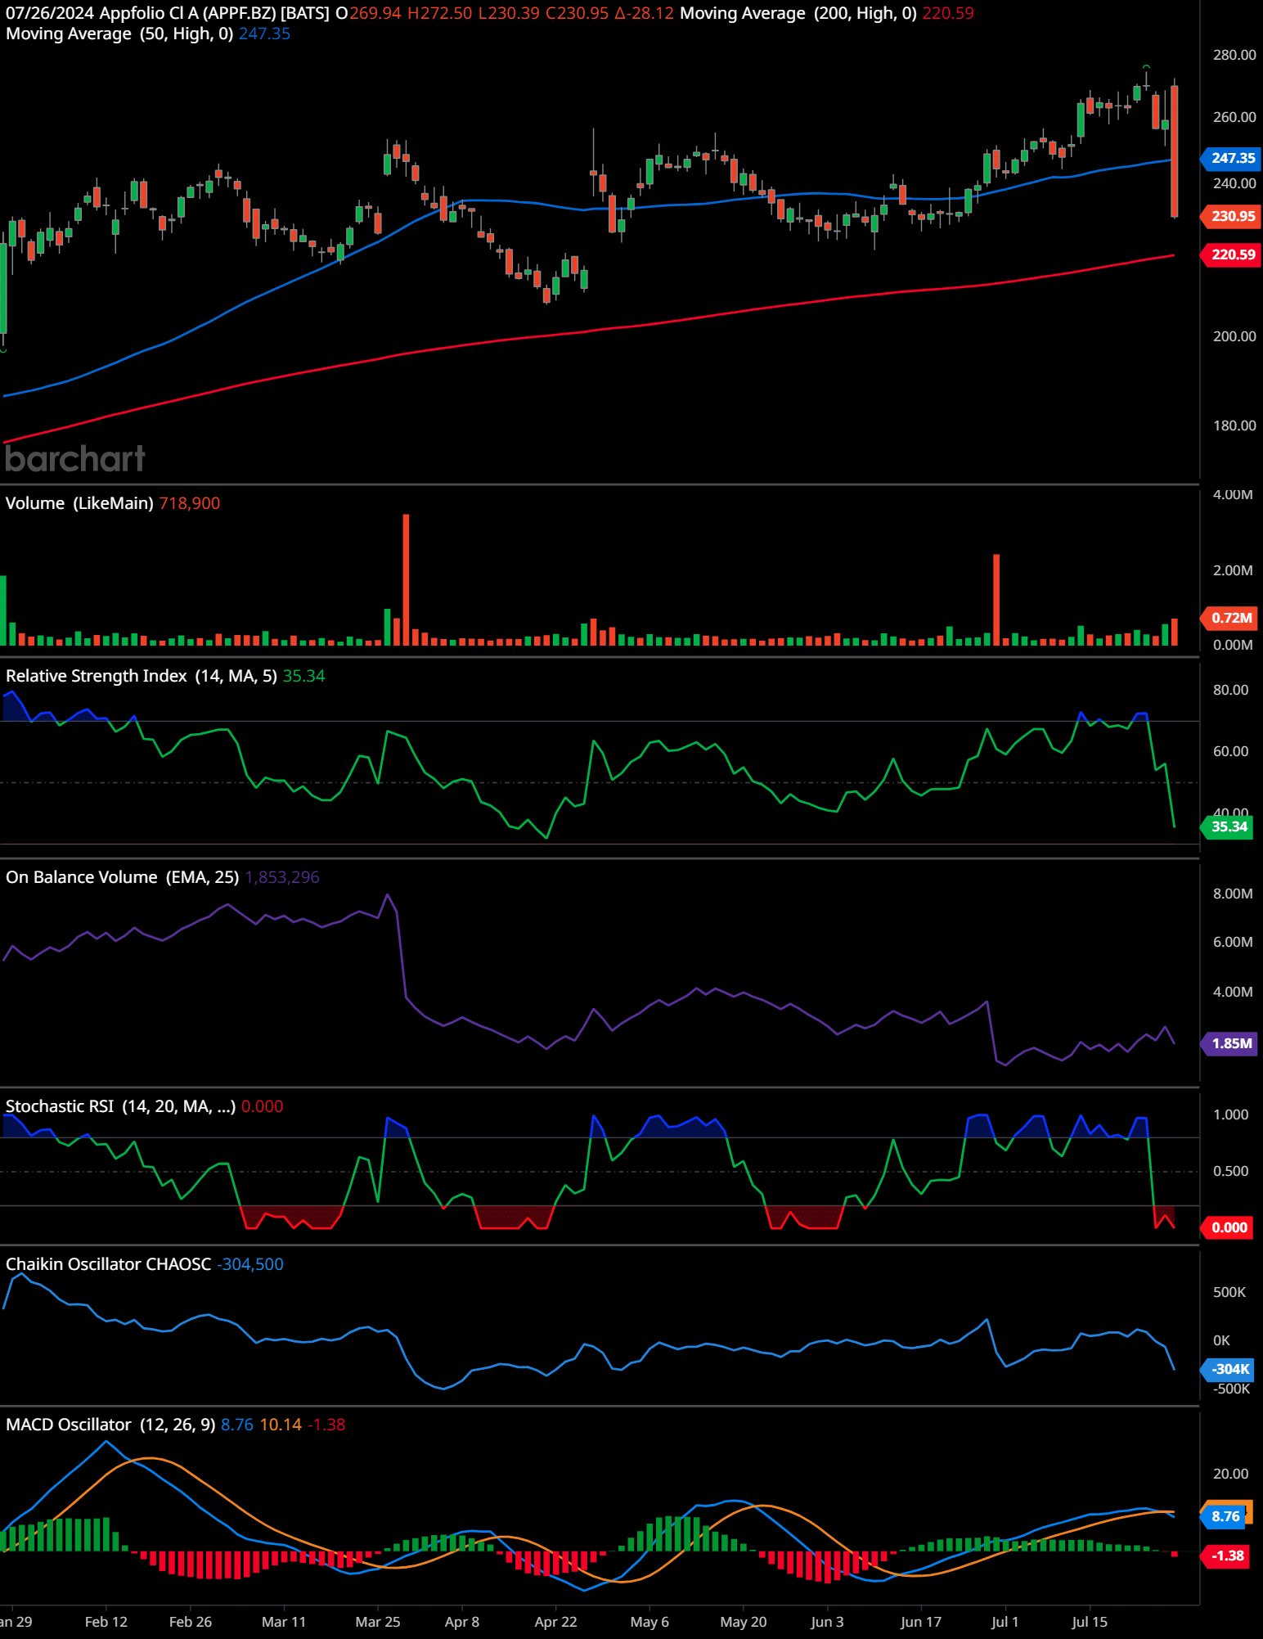
Task: Click the 220.59 red moving average label
Action: (1232, 254)
